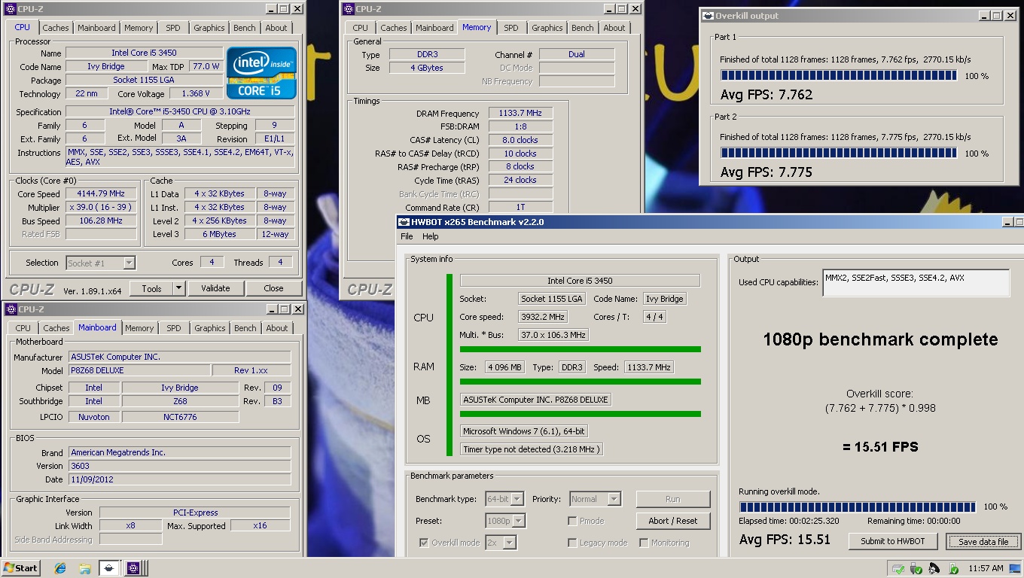Switch to CPU tab in CPU-Z Mainboard window

pyautogui.click(x=23, y=328)
